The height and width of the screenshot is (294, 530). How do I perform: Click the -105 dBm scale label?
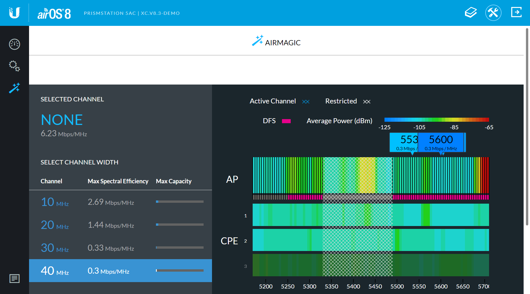[x=419, y=127]
